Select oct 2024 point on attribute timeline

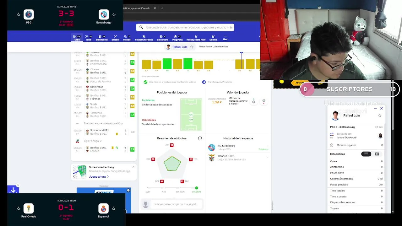(x=180, y=188)
